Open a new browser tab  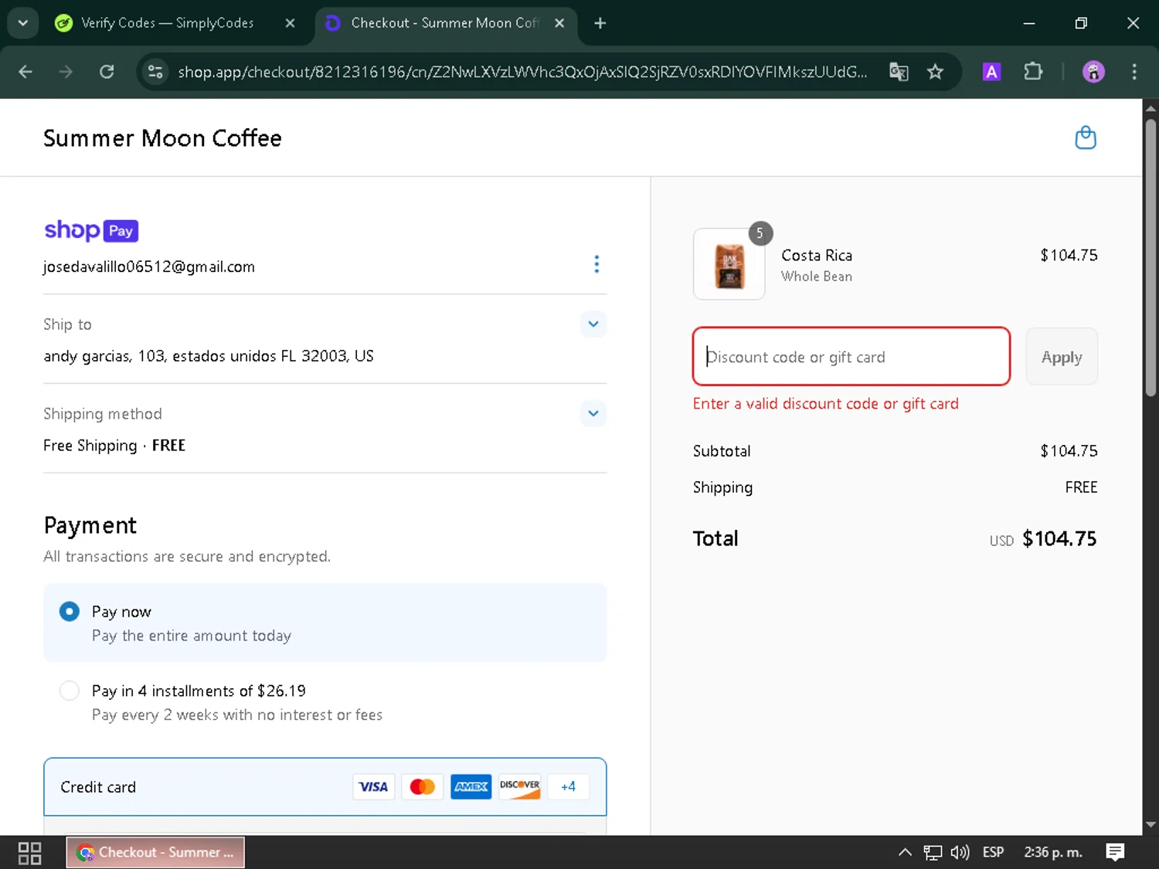click(x=600, y=23)
